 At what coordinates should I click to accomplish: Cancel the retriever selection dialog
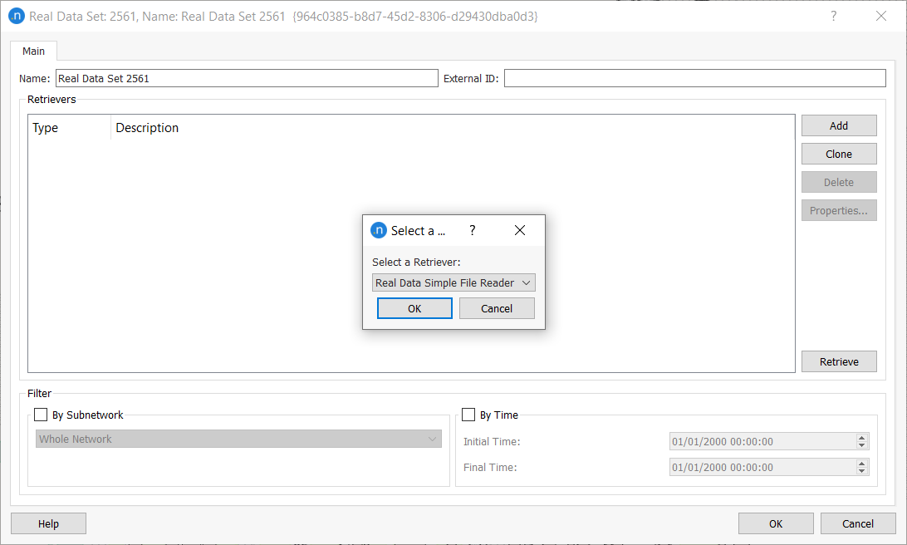(x=497, y=308)
